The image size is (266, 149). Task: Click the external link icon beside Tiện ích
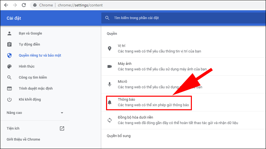coord(62,128)
